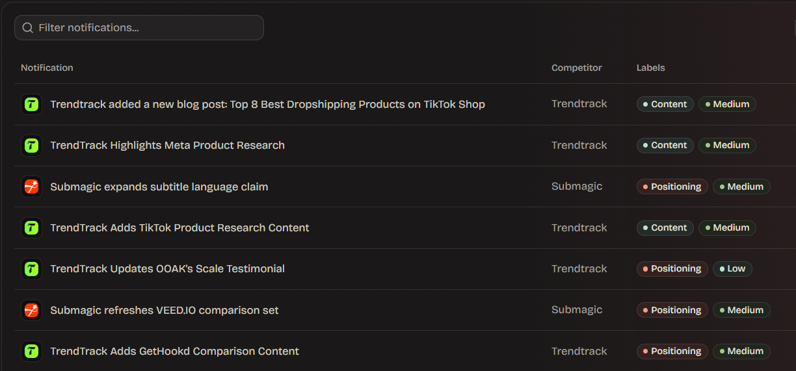Open Submagic expands subtitle language claim notification

pyautogui.click(x=159, y=186)
